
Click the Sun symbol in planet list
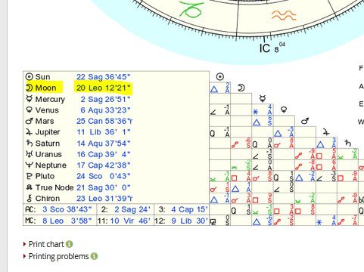click(x=30, y=76)
